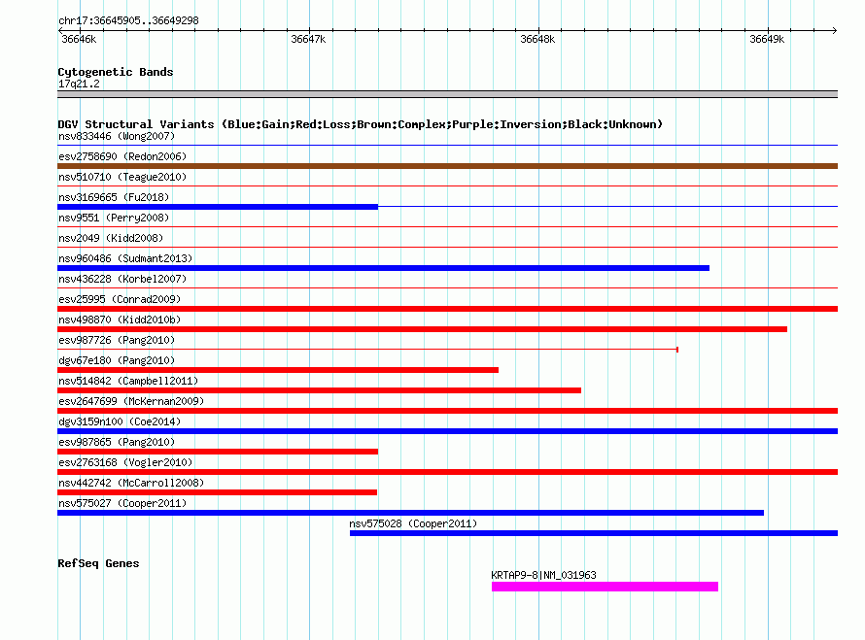
Task: Select the nsv514842 (Campbell2011) label
Action: point(128,381)
